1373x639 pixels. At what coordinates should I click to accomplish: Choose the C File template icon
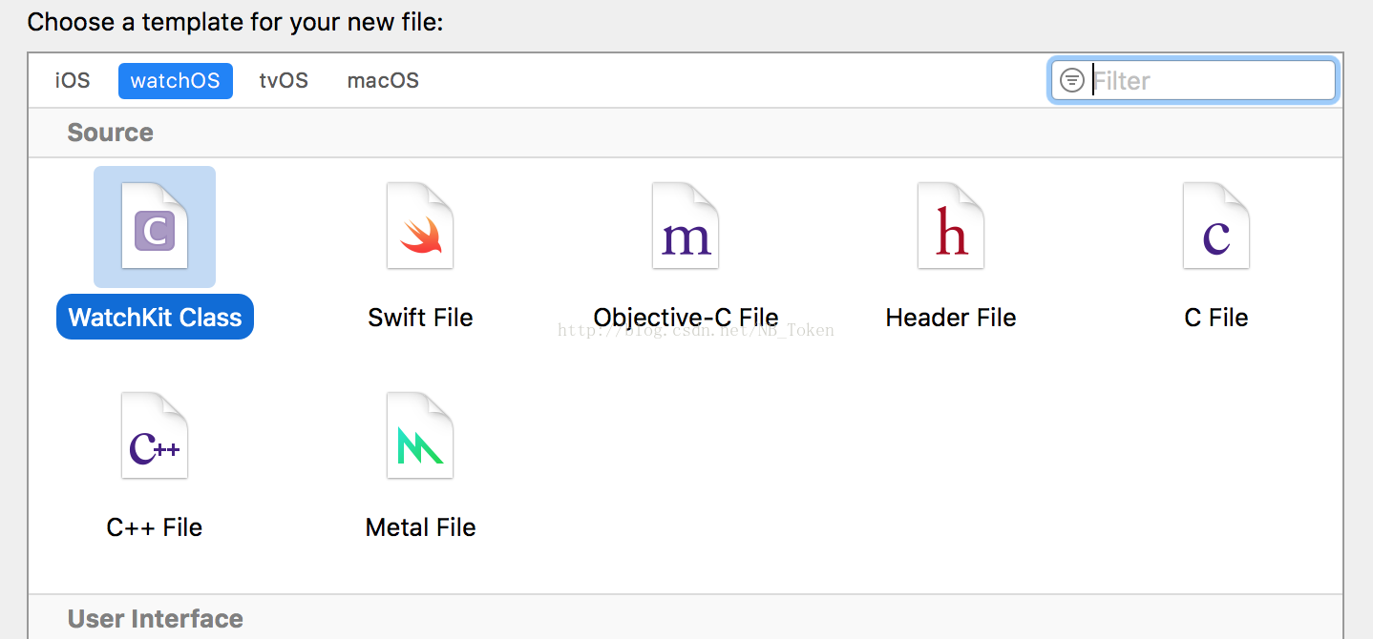[x=1216, y=226]
